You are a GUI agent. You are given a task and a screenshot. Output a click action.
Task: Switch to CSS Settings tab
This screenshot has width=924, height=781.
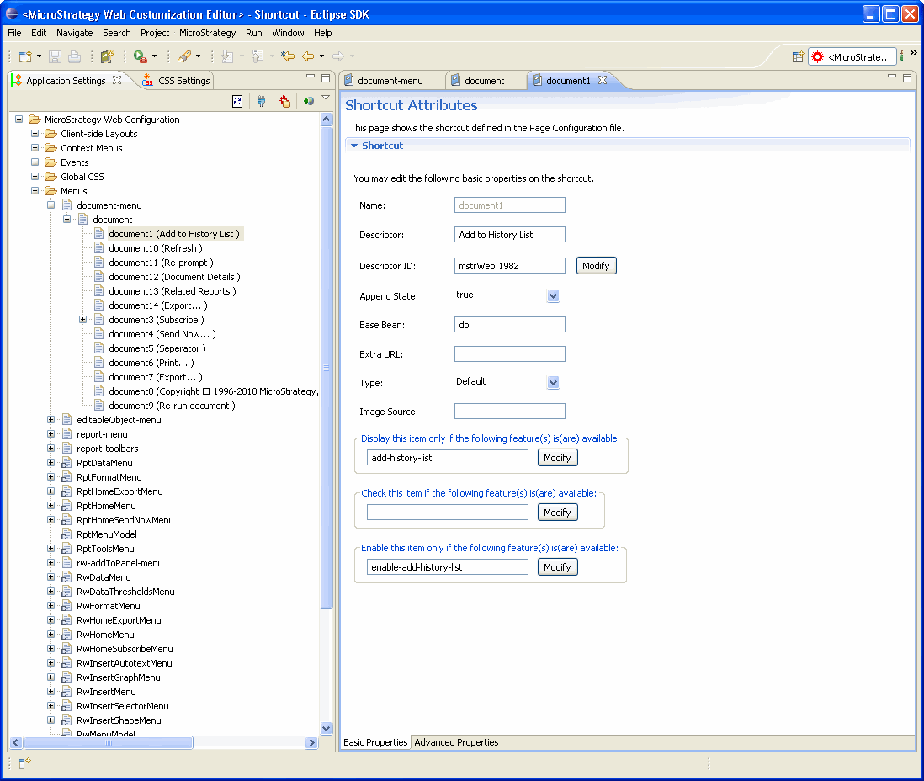176,81
